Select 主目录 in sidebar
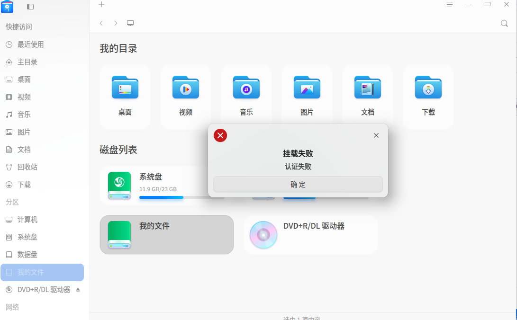 (x=42, y=62)
